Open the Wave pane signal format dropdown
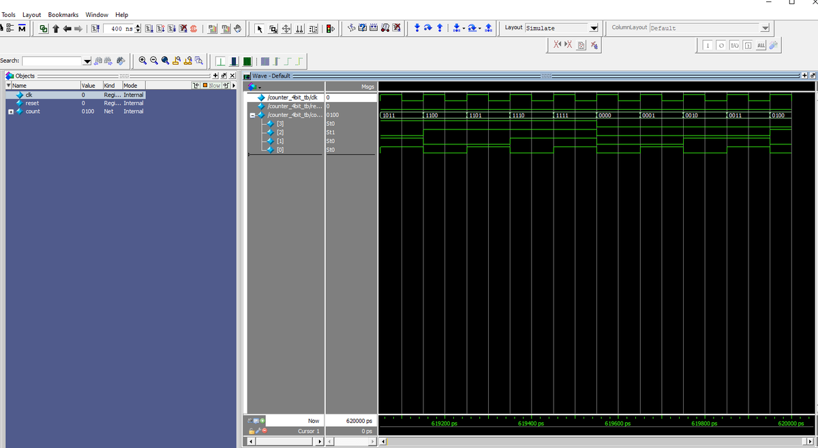The height and width of the screenshot is (448, 818). 259,87
